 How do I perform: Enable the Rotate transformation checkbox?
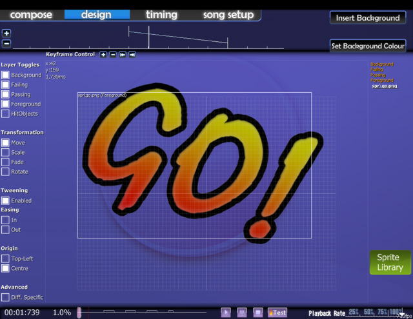click(x=5, y=171)
